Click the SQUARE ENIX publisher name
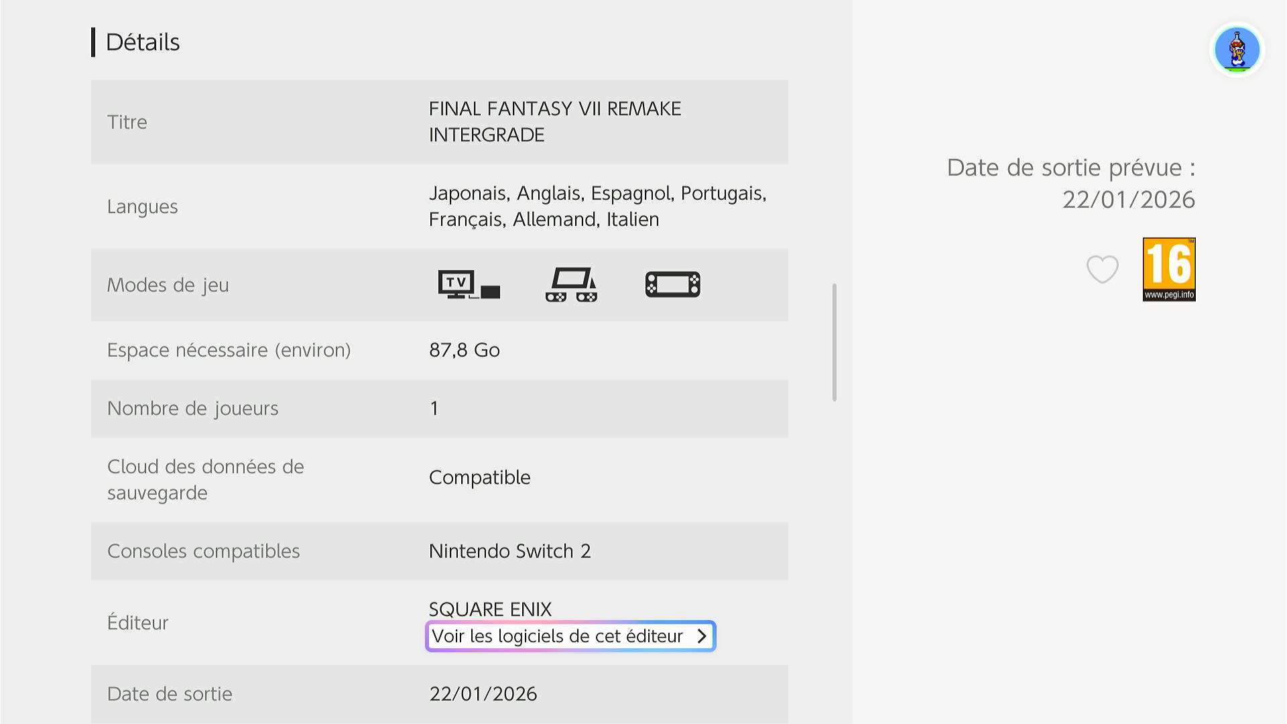This screenshot has height=724, width=1287. click(x=490, y=609)
